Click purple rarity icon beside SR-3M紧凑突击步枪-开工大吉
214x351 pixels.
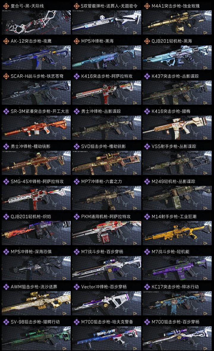pyautogui.click(x=6, y=111)
